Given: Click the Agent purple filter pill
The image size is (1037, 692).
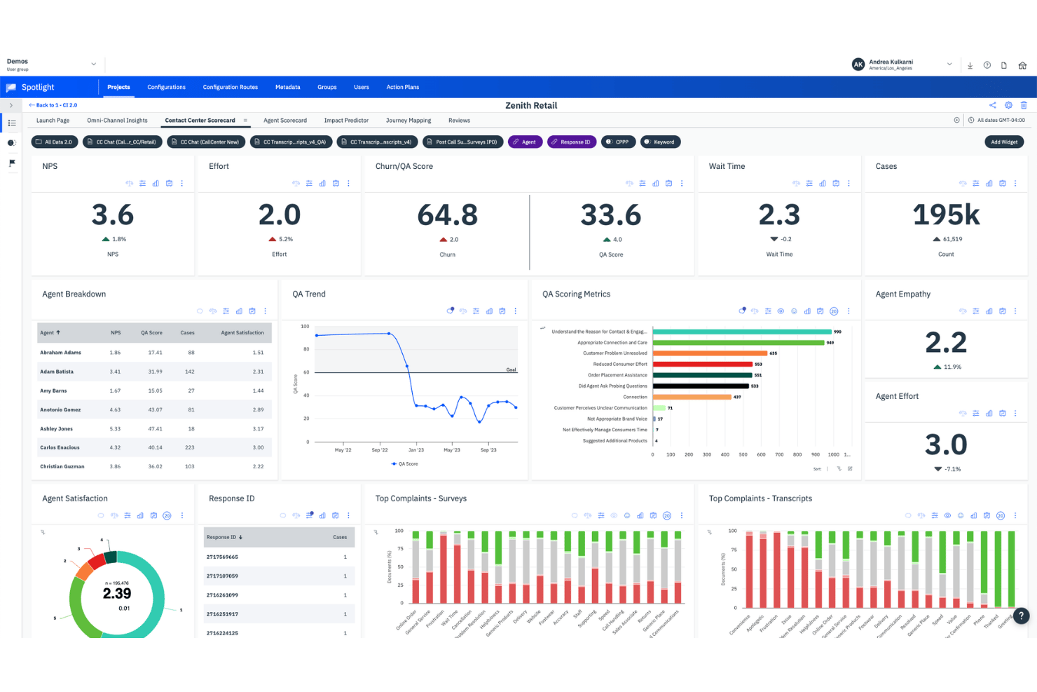Looking at the screenshot, I should (x=525, y=142).
